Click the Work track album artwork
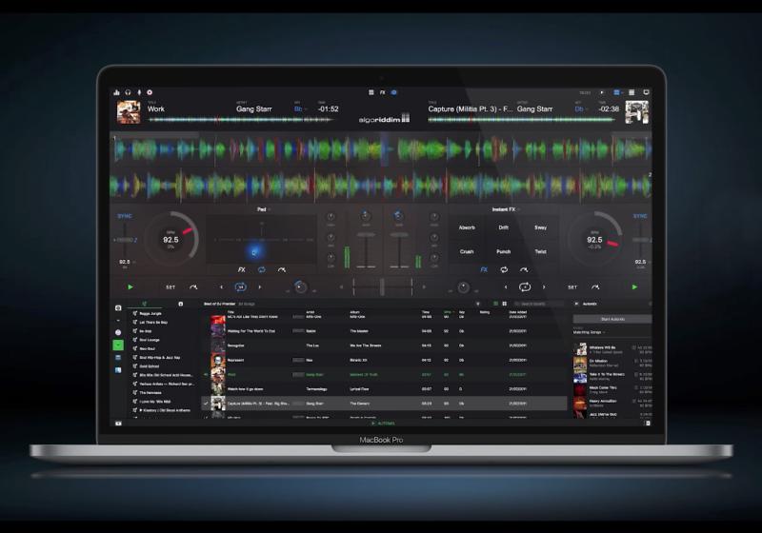Screen dimensions: 762x533 coord(128,112)
